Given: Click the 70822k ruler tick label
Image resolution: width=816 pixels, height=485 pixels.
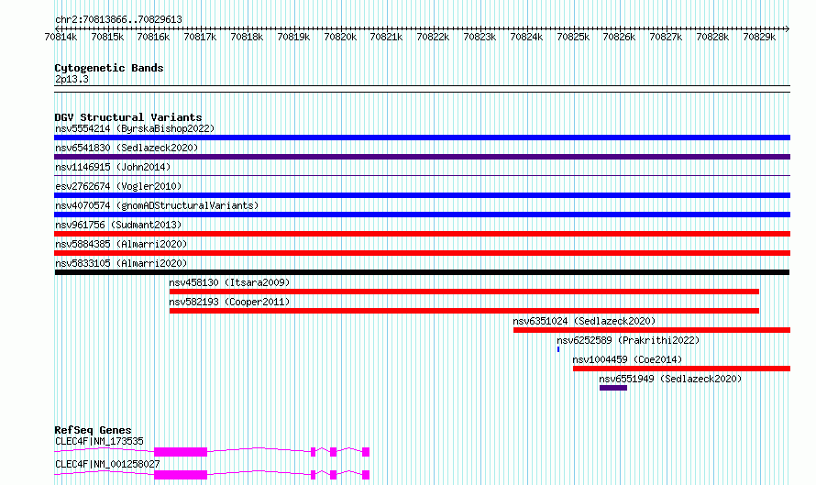Looking at the screenshot, I should [x=433, y=37].
